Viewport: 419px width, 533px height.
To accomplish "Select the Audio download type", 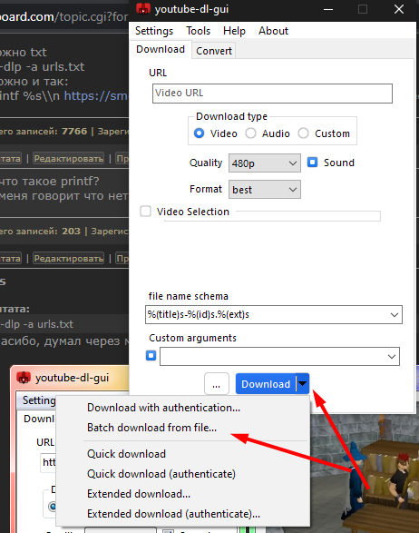I will pos(251,133).
